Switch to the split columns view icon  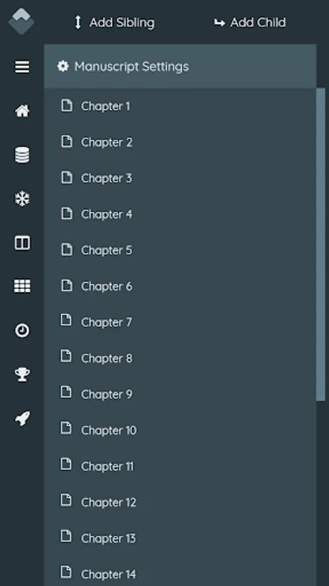(22, 243)
